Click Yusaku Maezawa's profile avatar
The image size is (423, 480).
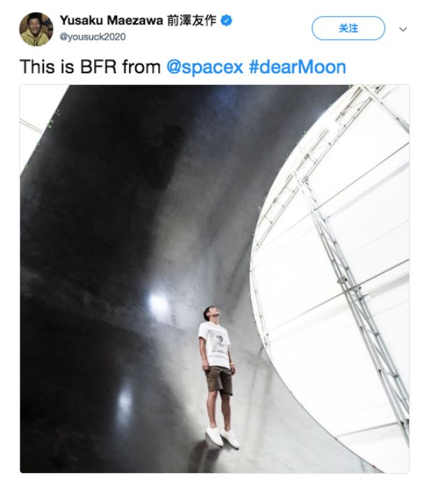point(36,29)
